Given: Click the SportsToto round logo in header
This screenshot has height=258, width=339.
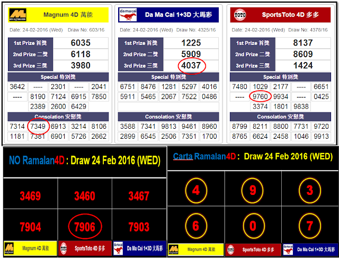Looking at the screenshot, I should (240, 15).
